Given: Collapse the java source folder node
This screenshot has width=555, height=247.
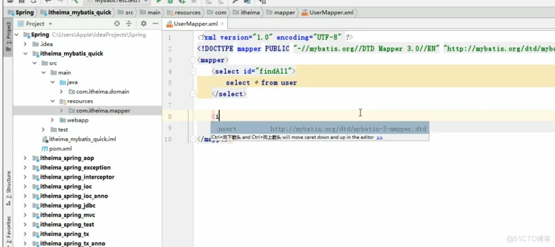Looking at the screenshot, I should [x=52, y=82].
